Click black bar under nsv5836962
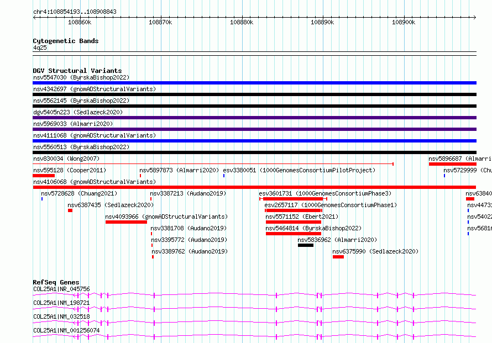Viewport: 492px width, 343px height. pyautogui.click(x=306, y=245)
